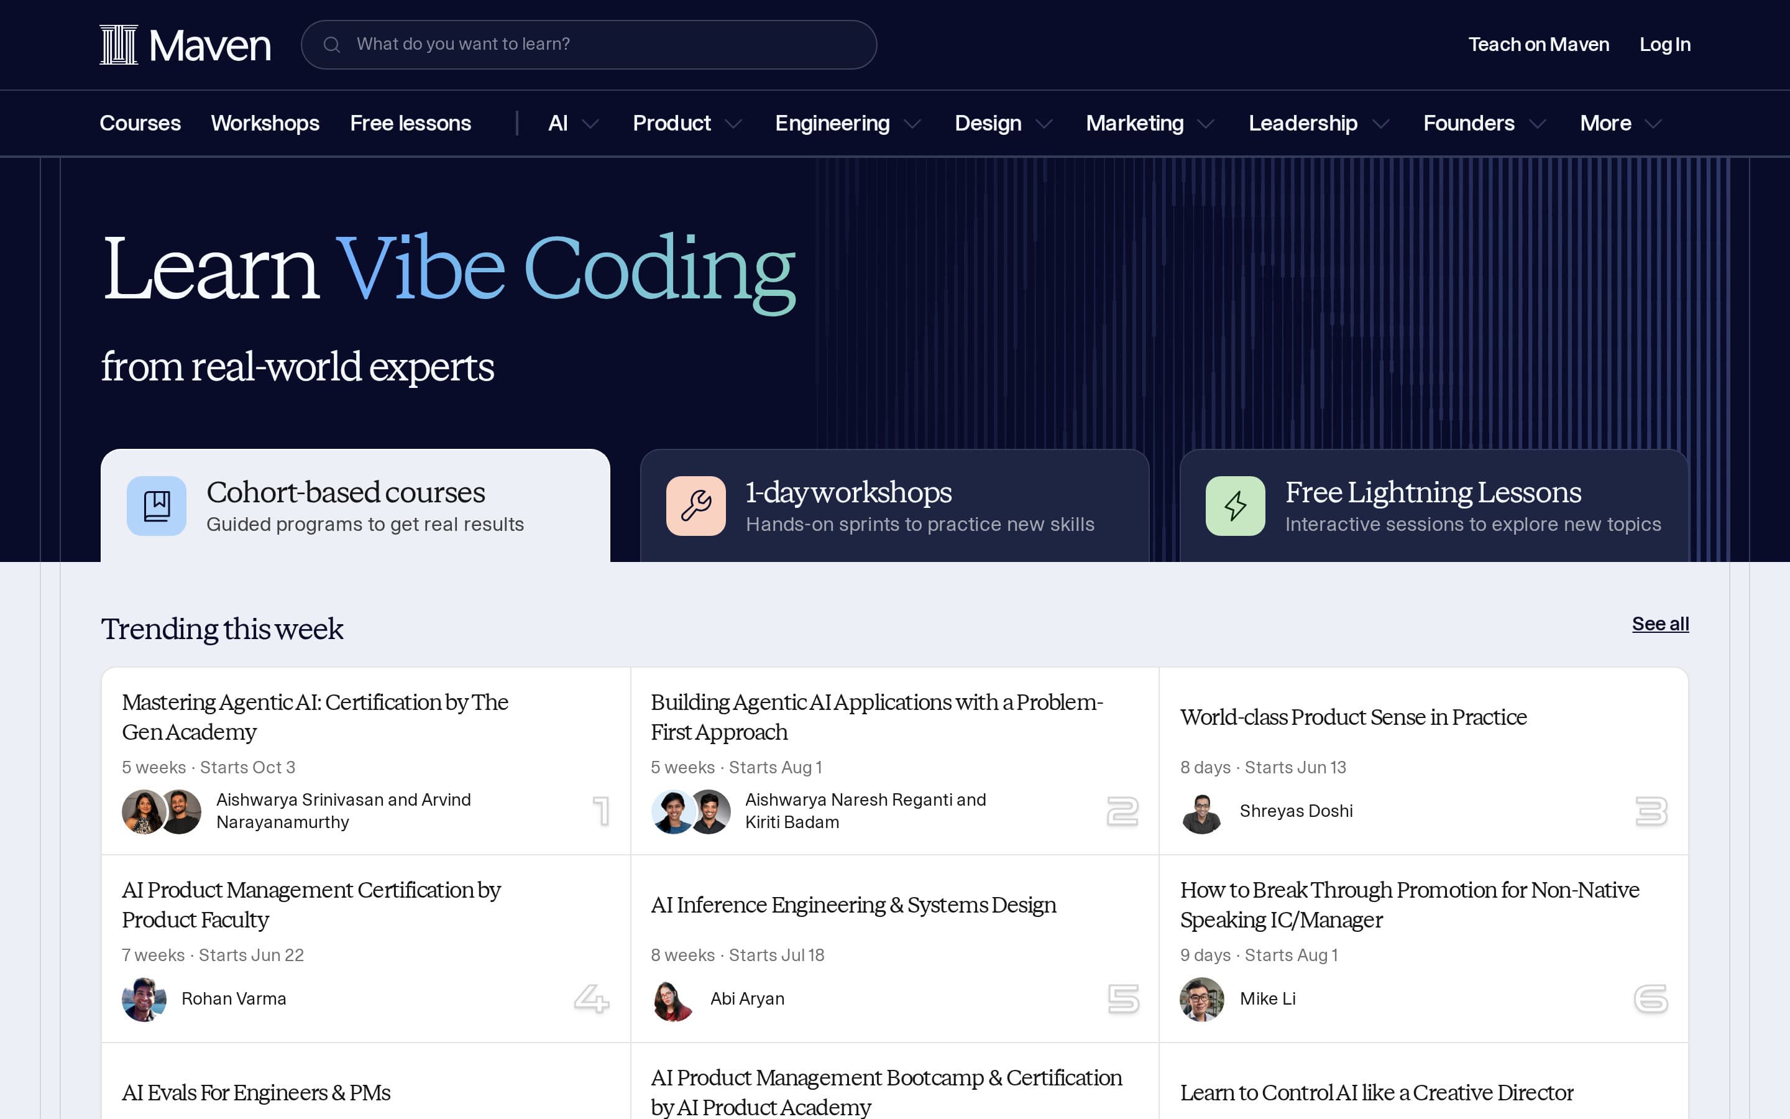This screenshot has width=1790, height=1119.
Task: Click the Maven logo
Action: coord(185,45)
